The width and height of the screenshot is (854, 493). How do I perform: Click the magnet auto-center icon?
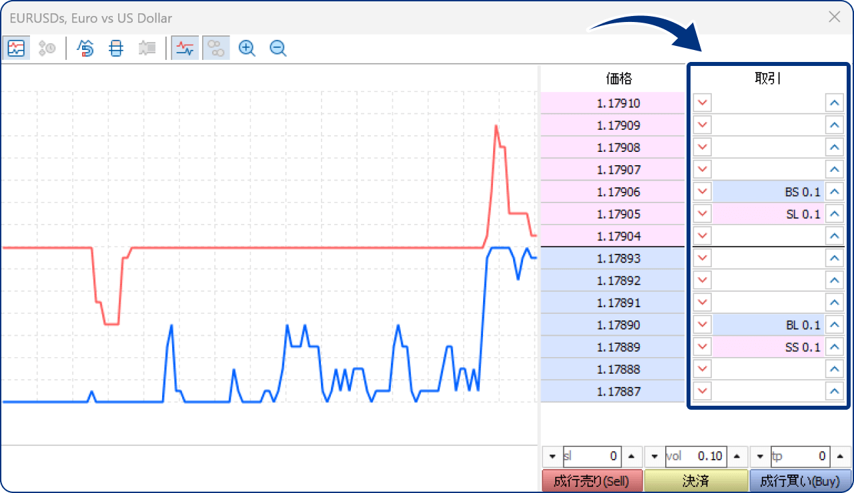85,48
